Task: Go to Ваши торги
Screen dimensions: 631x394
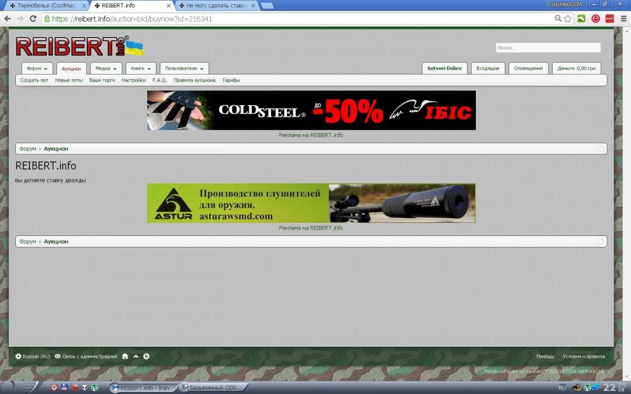Action: tap(102, 80)
